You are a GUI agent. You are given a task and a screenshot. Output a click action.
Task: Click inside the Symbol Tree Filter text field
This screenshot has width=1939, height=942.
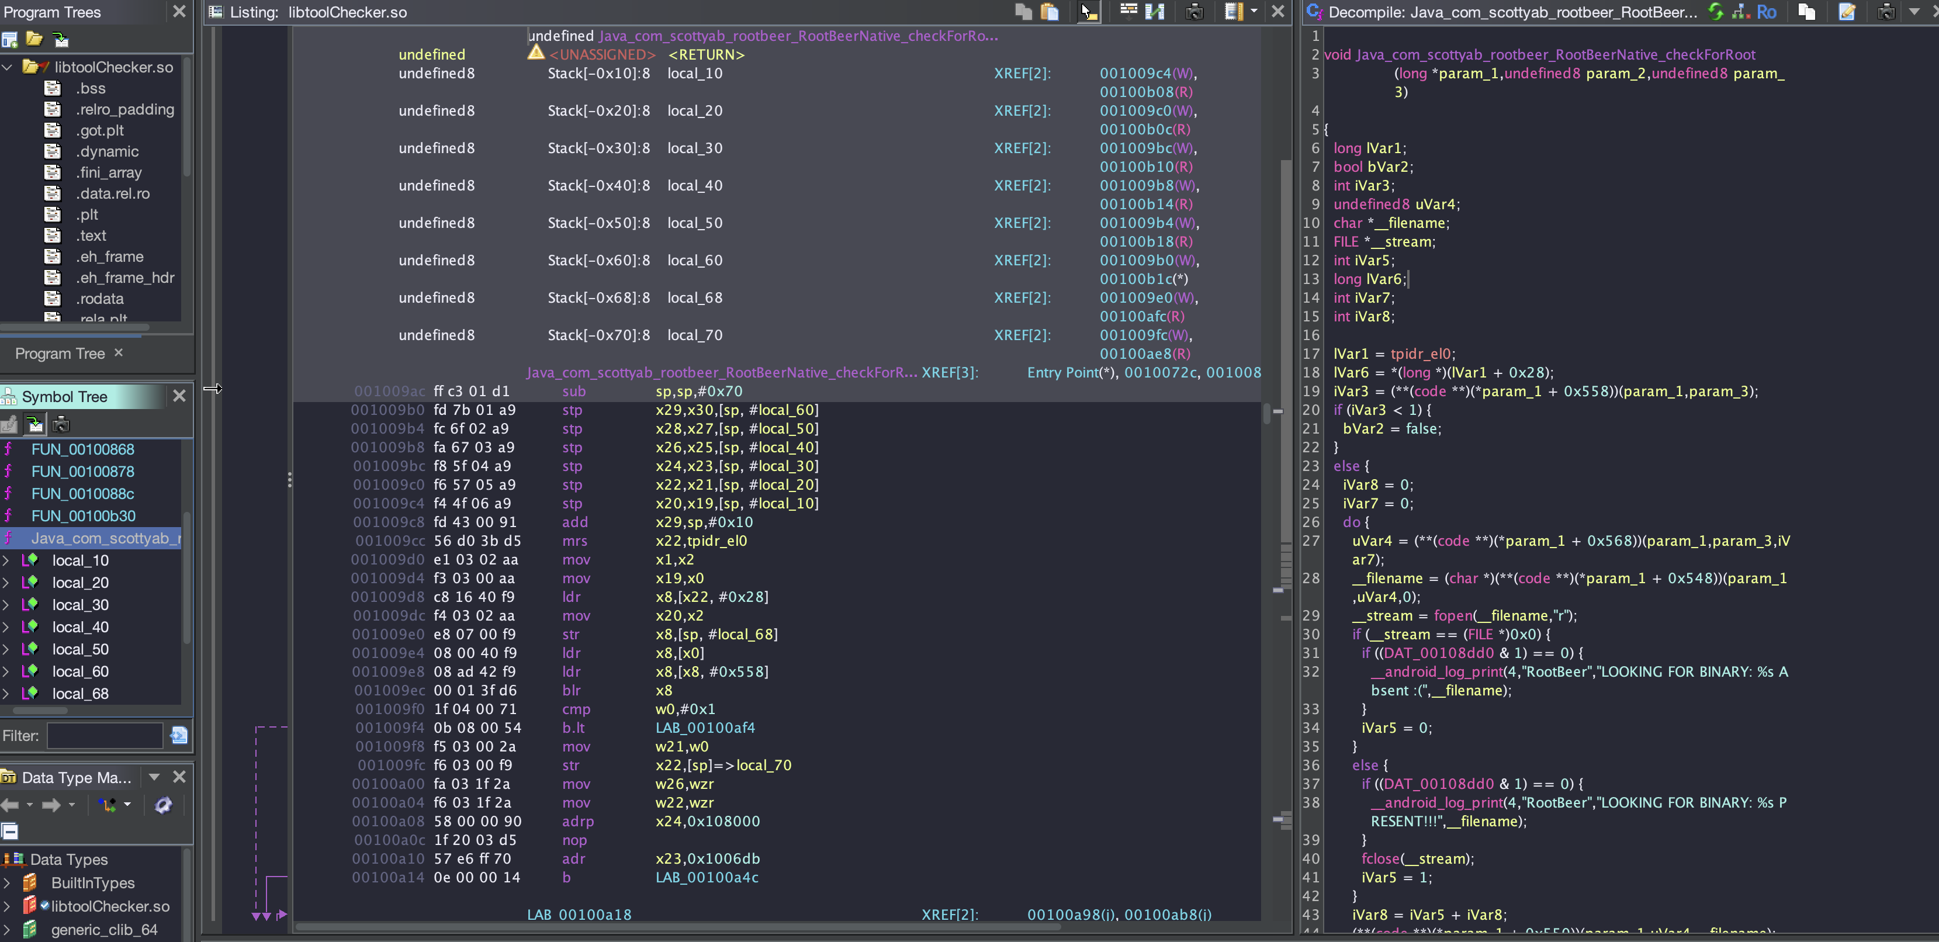click(105, 735)
